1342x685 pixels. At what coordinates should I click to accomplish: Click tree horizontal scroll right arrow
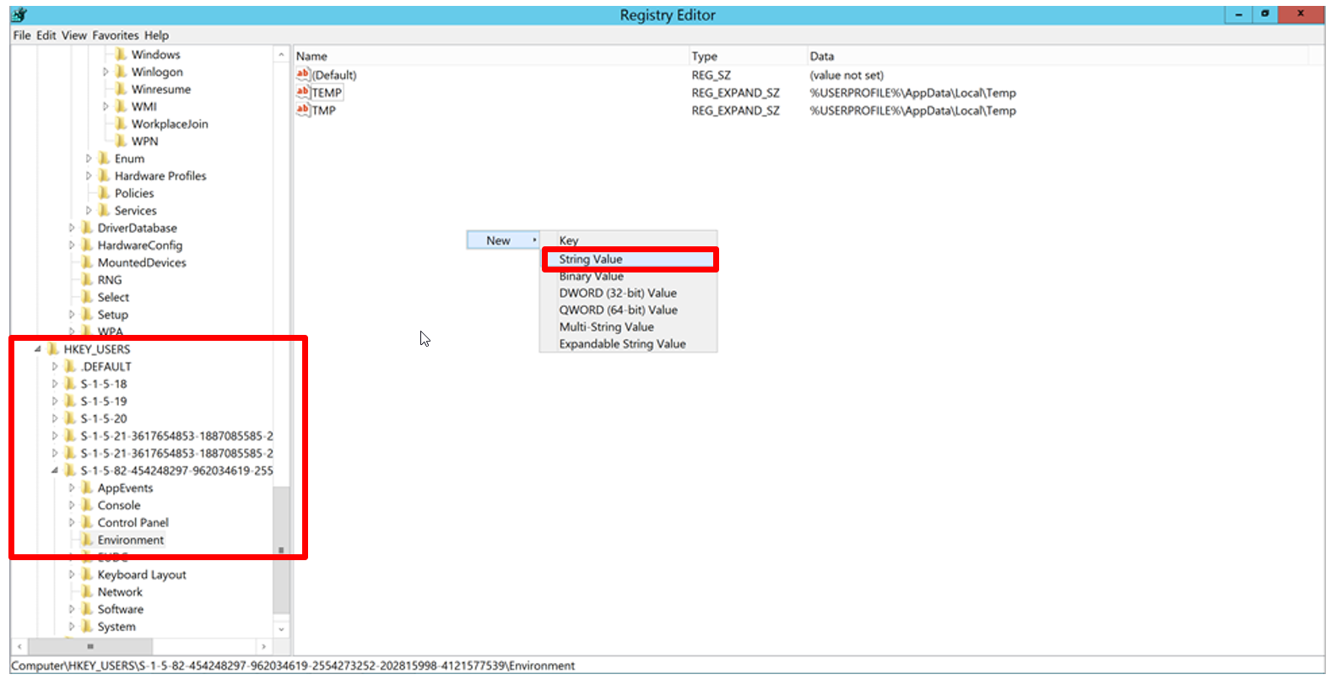tap(264, 646)
